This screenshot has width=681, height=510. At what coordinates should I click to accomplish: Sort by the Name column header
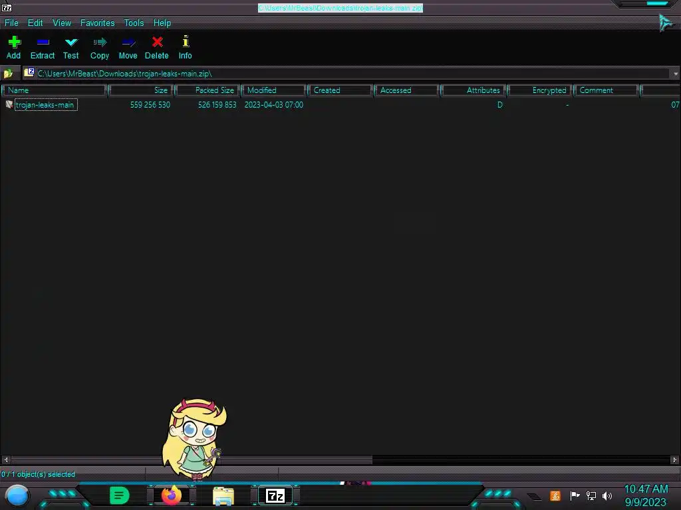(55, 90)
